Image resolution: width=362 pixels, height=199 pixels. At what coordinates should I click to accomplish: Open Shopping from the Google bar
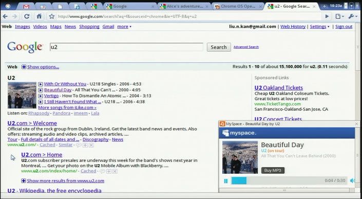89,27
